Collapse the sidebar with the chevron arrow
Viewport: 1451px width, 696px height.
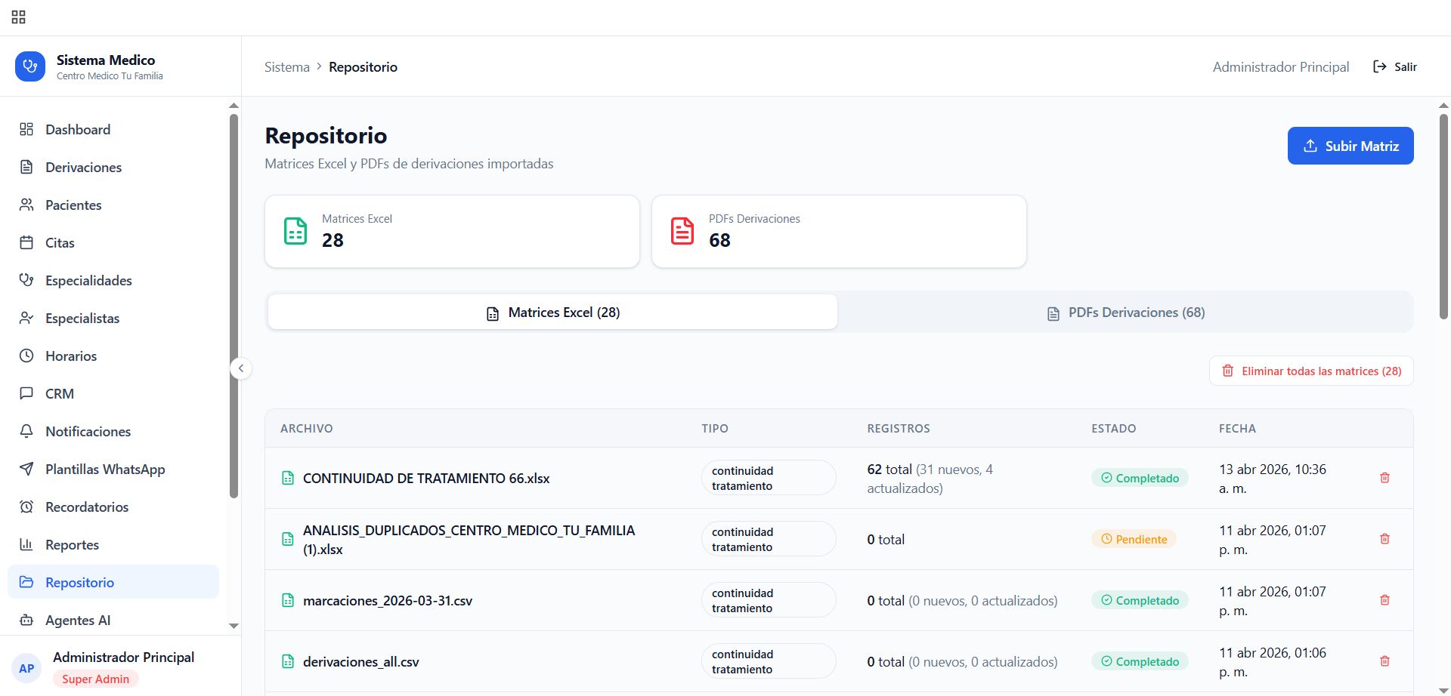click(241, 368)
